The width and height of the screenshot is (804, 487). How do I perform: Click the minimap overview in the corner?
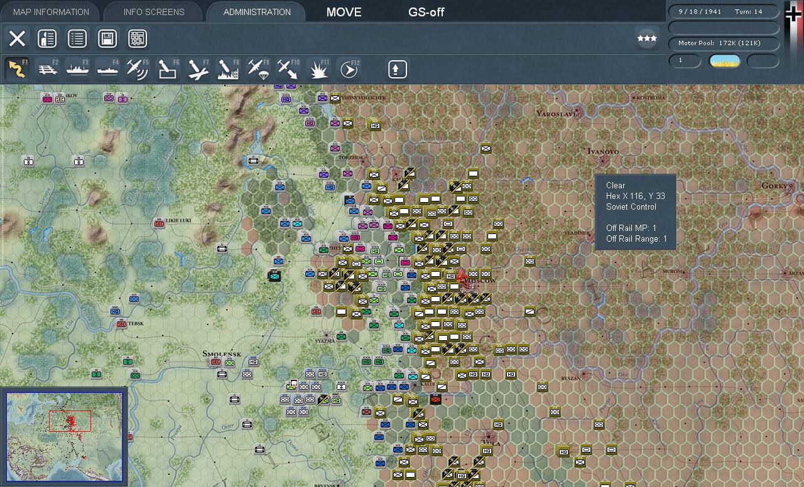click(x=65, y=437)
